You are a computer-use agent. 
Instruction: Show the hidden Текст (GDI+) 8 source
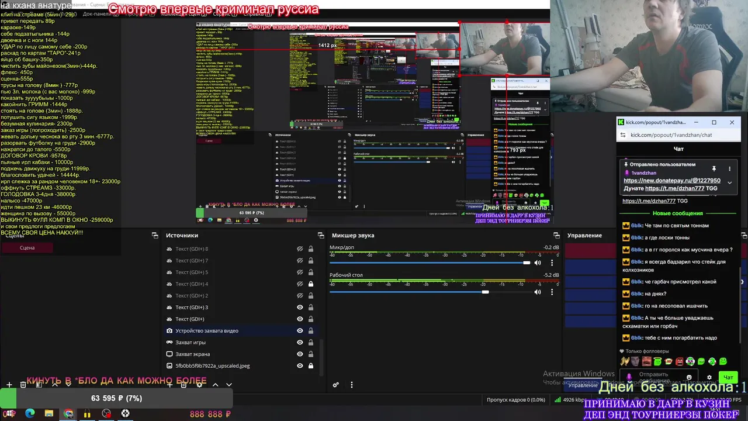tap(300, 249)
